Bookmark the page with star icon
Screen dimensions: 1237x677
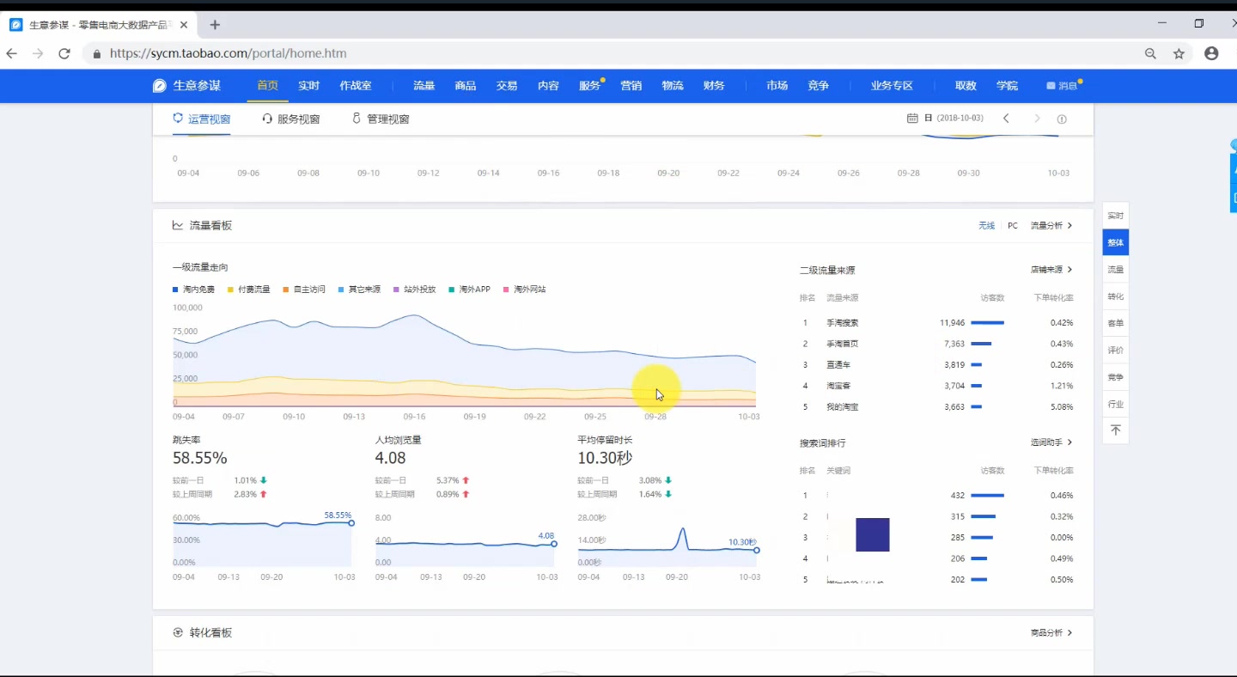(x=1179, y=53)
